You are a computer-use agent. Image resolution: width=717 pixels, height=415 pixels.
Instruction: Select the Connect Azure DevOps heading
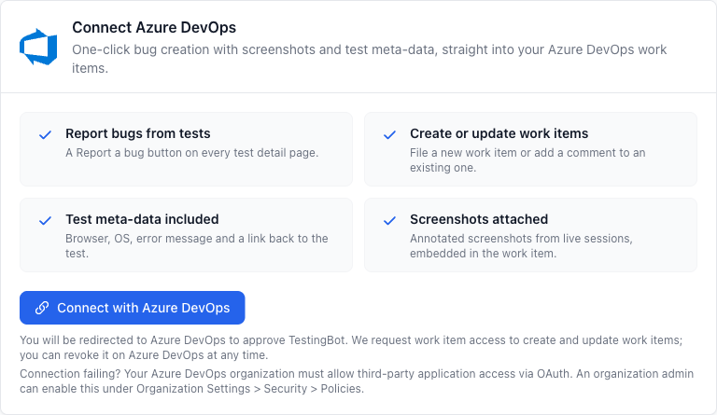(154, 27)
